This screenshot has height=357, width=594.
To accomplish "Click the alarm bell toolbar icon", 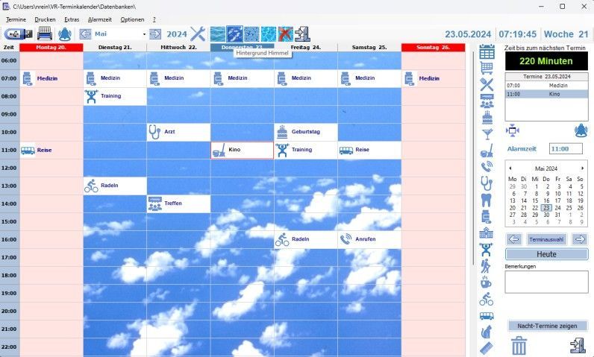I will tap(65, 34).
